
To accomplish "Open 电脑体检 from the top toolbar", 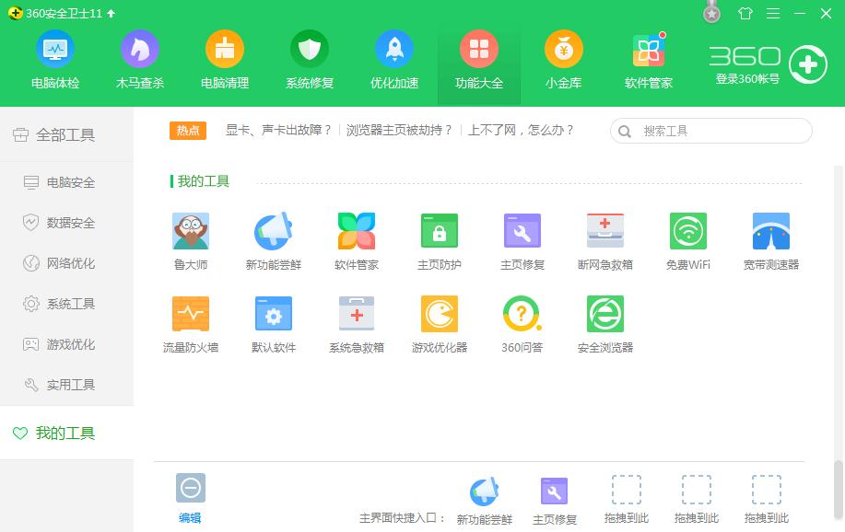I will 55,59.
